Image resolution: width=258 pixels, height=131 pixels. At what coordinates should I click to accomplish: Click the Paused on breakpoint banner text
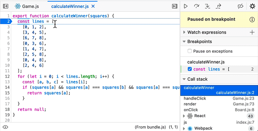[x=211, y=19]
